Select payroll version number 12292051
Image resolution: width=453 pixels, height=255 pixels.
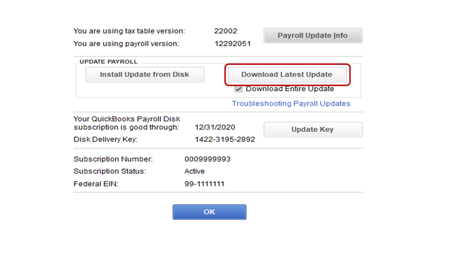coord(232,44)
